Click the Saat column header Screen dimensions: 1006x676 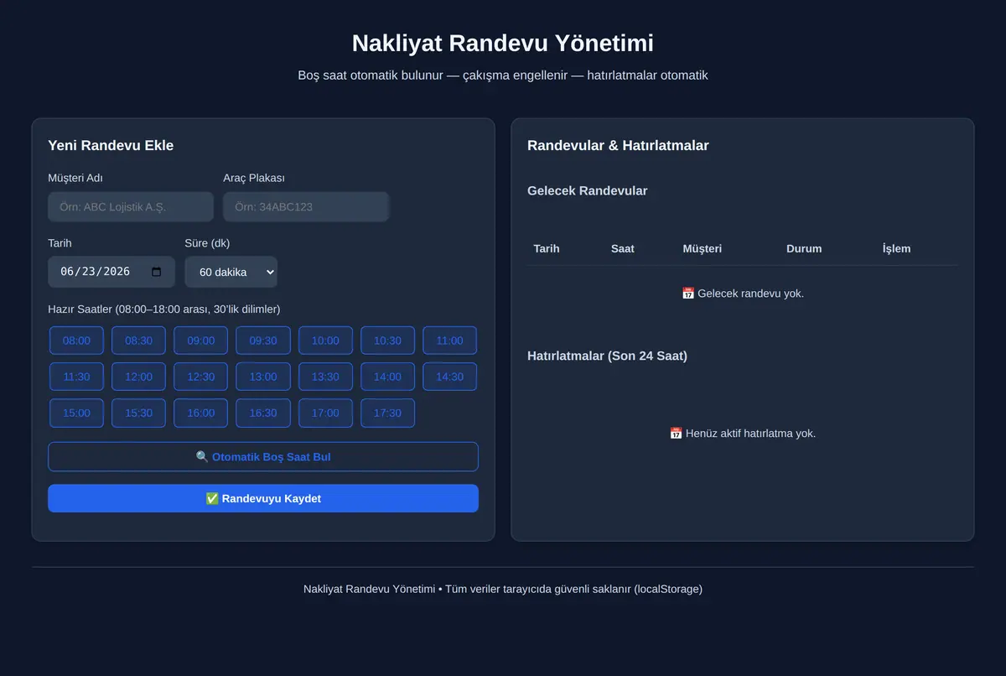click(623, 248)
